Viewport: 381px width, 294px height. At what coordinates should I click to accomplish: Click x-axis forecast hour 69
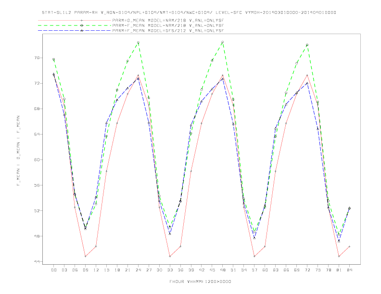tap(297, 270)
